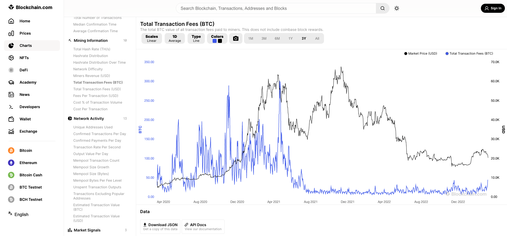Open Output Value Per Day chart

[x=91, y=154]
